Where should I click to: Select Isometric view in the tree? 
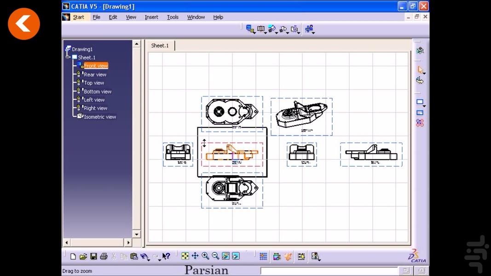coord(99,116)
